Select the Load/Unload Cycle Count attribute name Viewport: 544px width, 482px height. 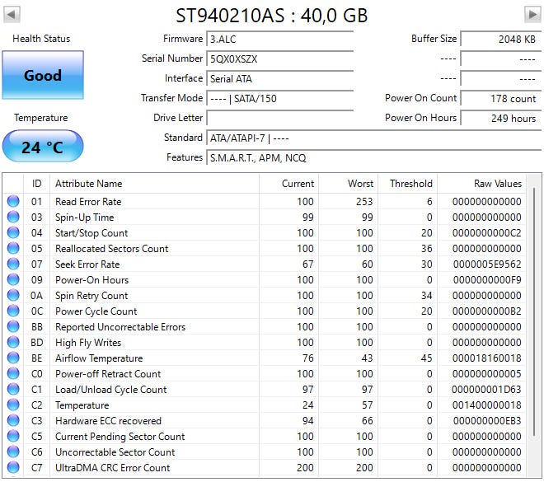pyautogui.click(x=111, y=390)
